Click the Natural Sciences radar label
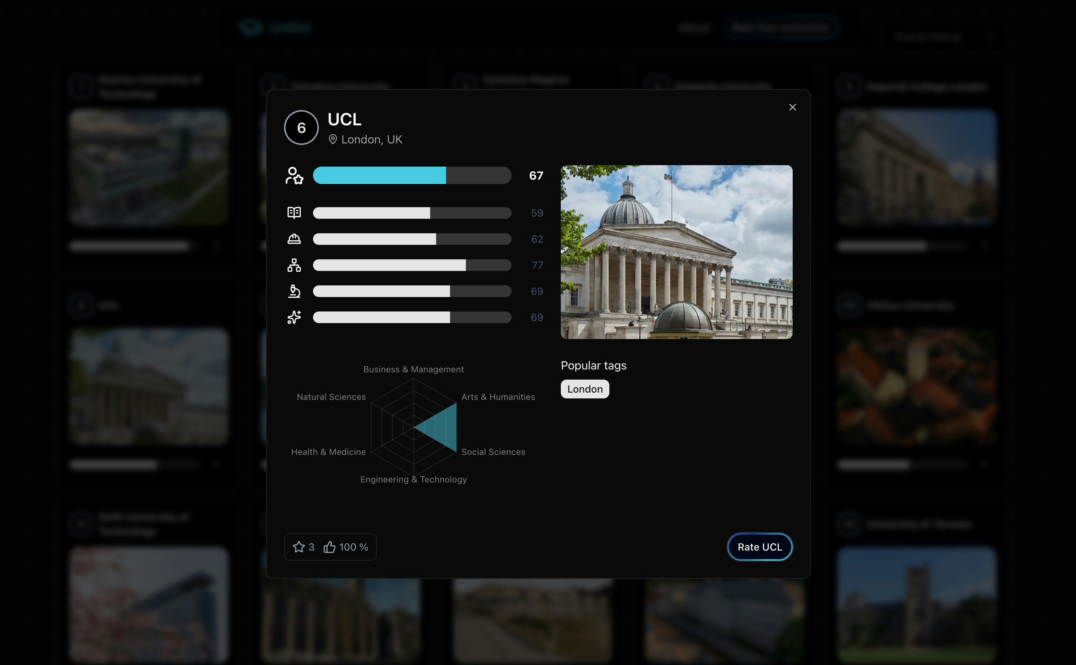 pyautogui.click(x=331, y=397)
